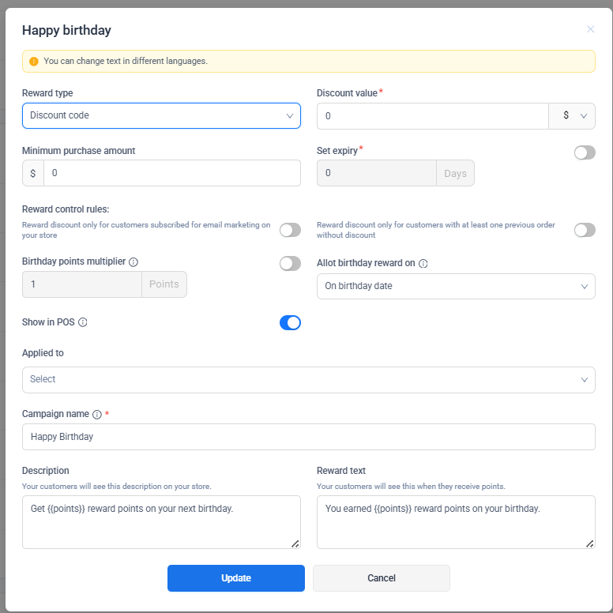The height and width of the screenshot is (613, 613).
Task: Click the Update button
Action: [235, 578]
